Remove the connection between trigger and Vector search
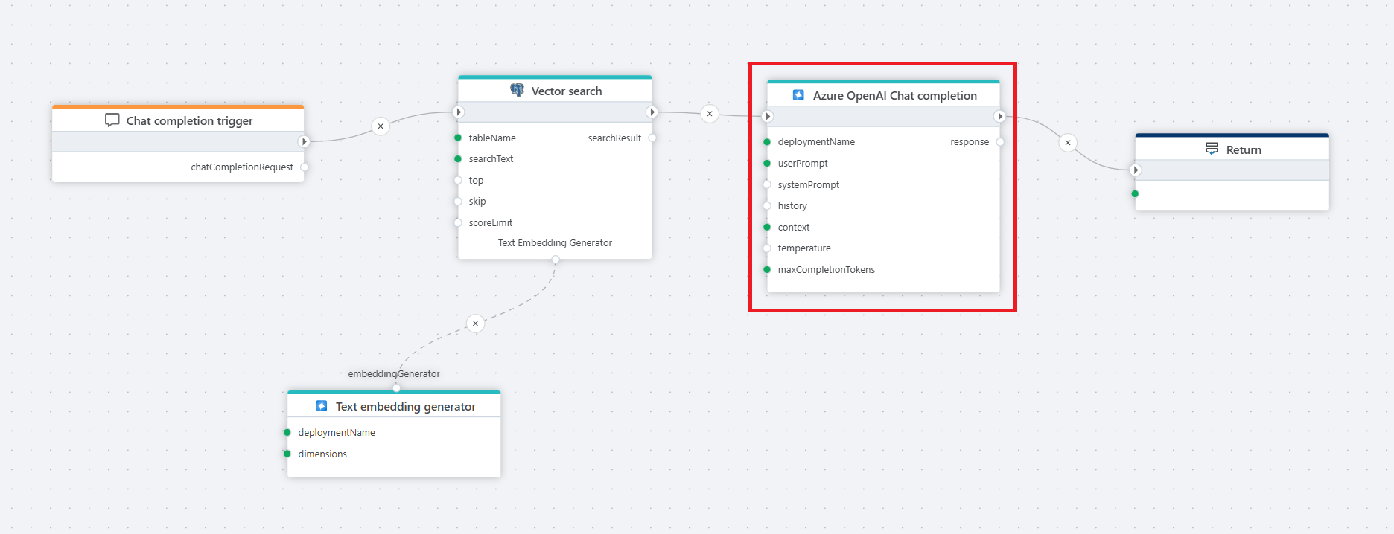 tap(381, 126)
